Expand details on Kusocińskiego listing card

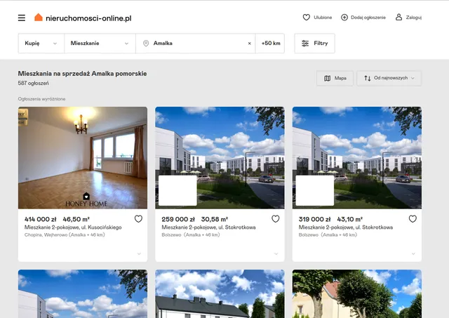tap(138, 253)
